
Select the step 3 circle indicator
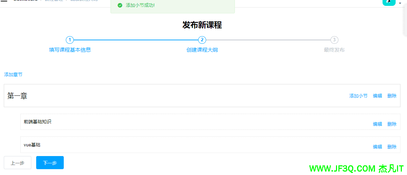pos(334,40)
